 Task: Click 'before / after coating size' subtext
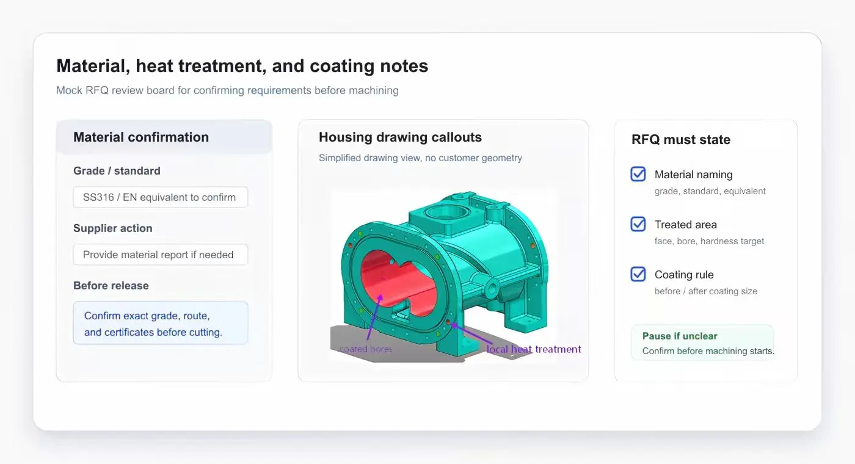(706, 291)
